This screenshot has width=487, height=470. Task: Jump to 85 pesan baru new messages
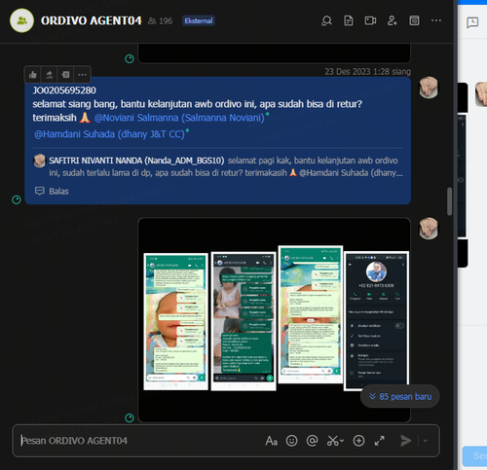[400, 396]
